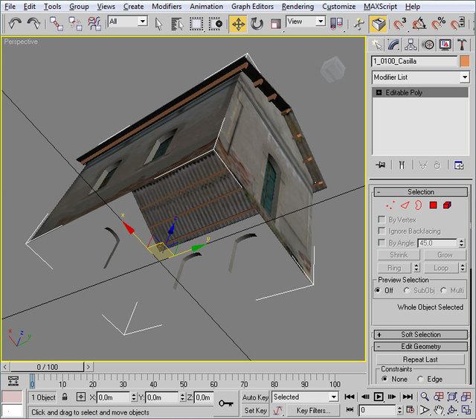Activate the Select and Rotate tool
This screenshot has height=419, width=476.
tap(257, 23)
